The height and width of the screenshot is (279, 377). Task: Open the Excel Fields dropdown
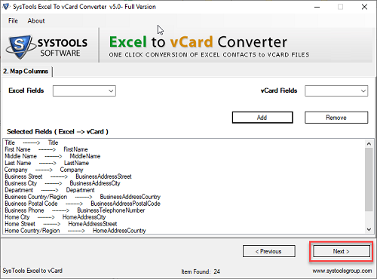coord(84,91)
